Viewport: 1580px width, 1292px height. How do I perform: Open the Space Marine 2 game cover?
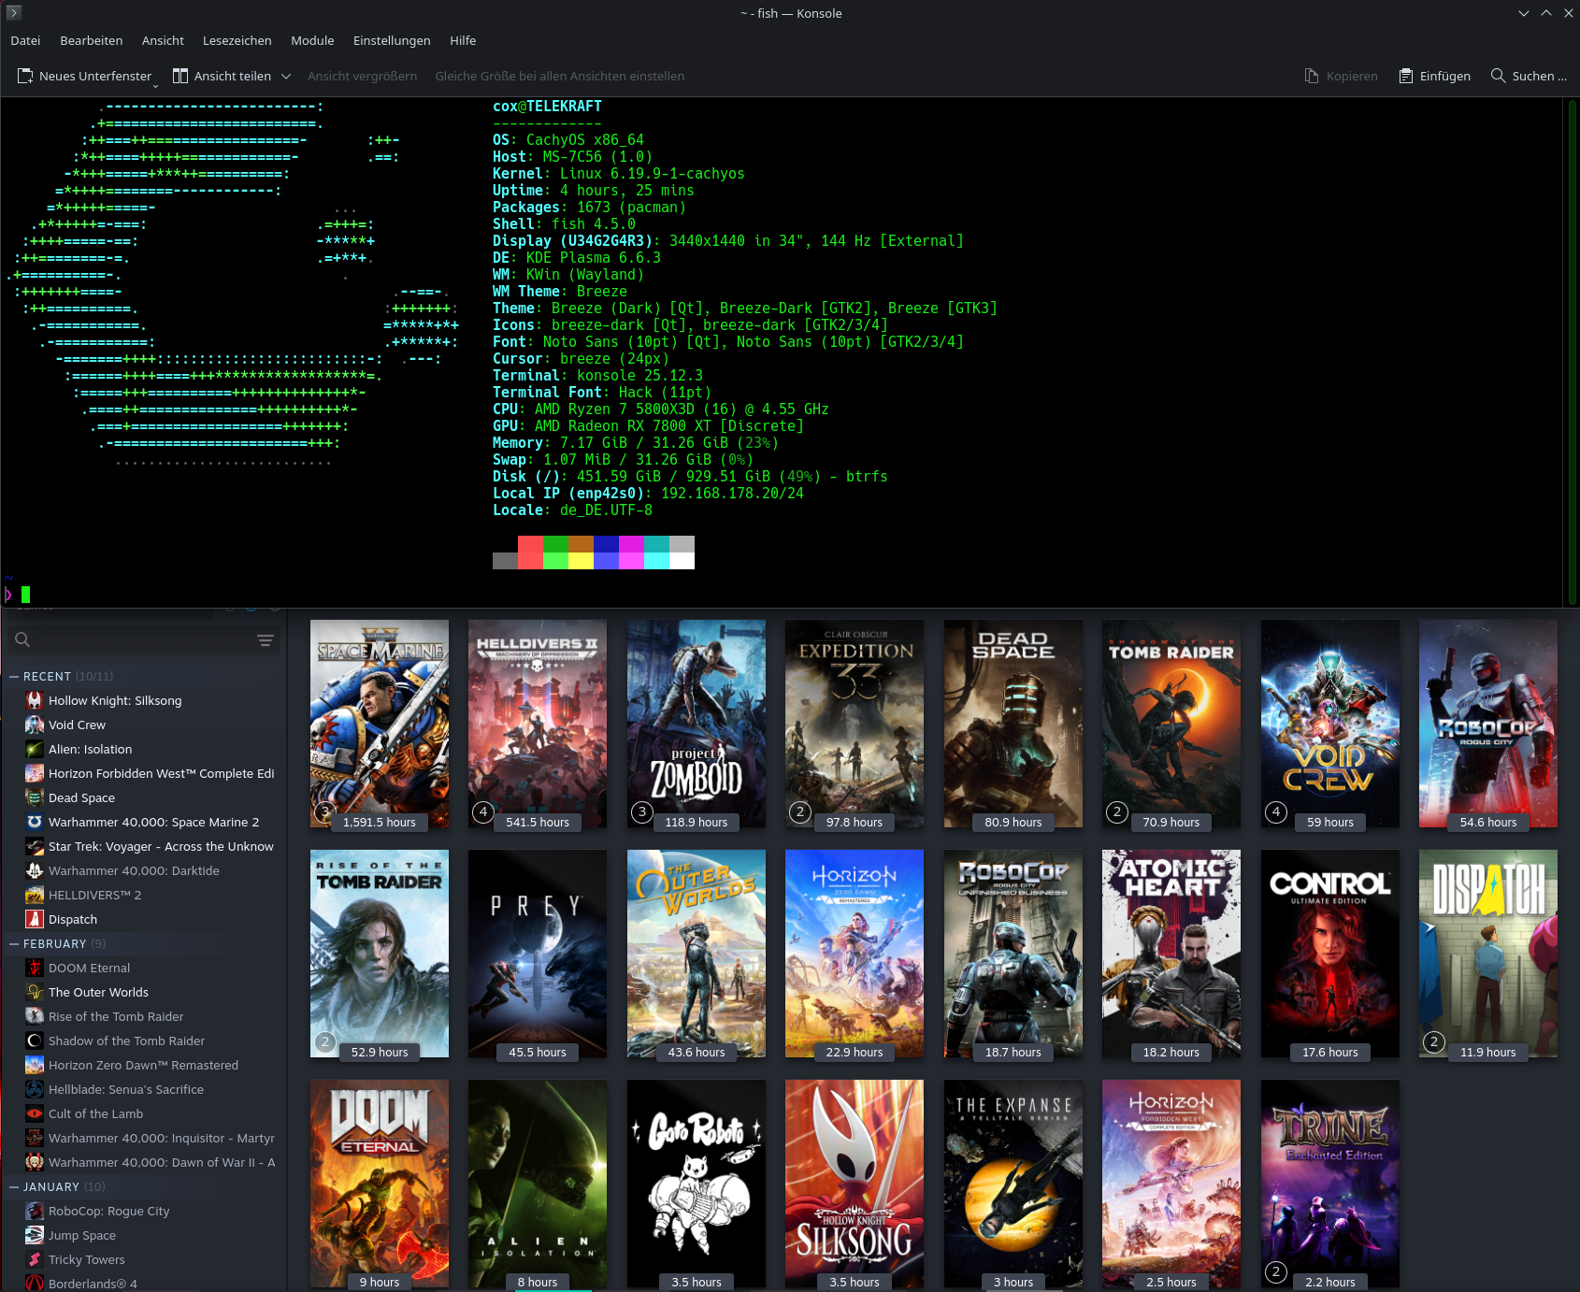(x=380, y=724)
